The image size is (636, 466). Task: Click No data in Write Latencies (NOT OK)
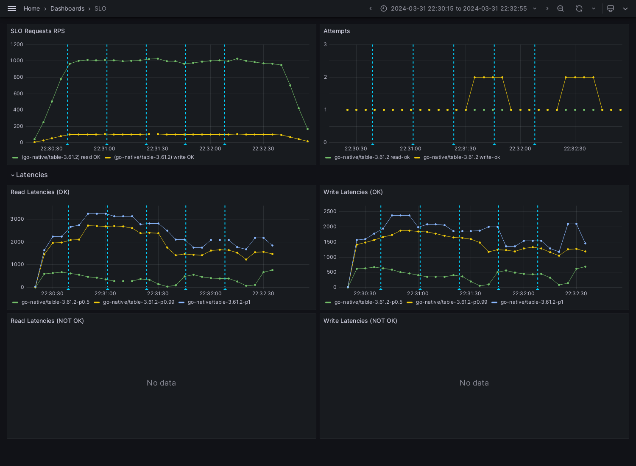(x=474, y=383)
